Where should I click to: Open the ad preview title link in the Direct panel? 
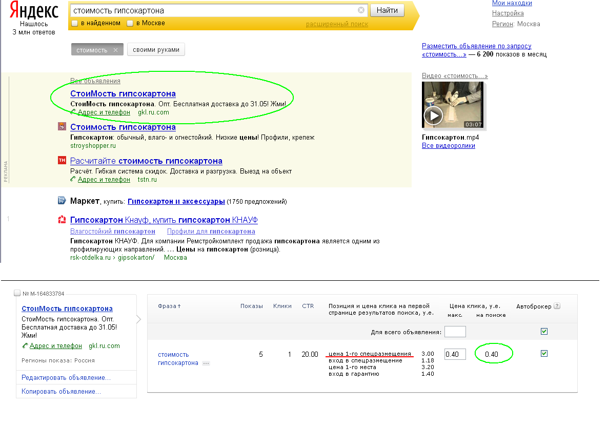(67, 309)
